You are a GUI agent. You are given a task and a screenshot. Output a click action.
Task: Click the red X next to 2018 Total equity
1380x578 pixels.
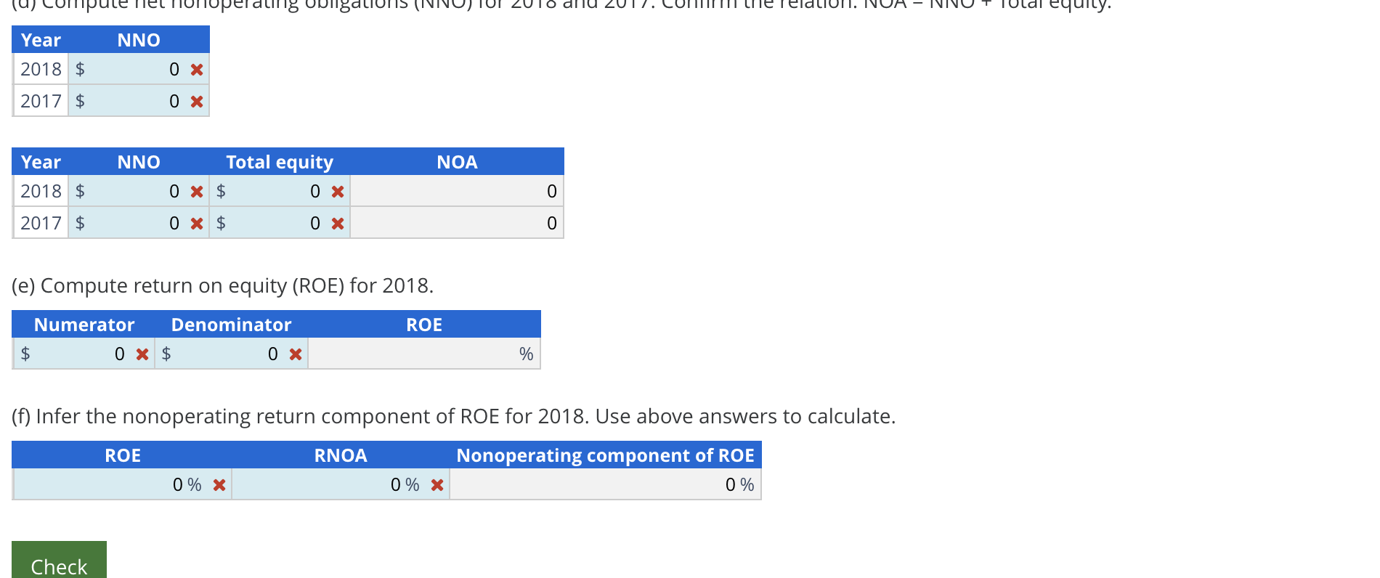pos(337,191)
